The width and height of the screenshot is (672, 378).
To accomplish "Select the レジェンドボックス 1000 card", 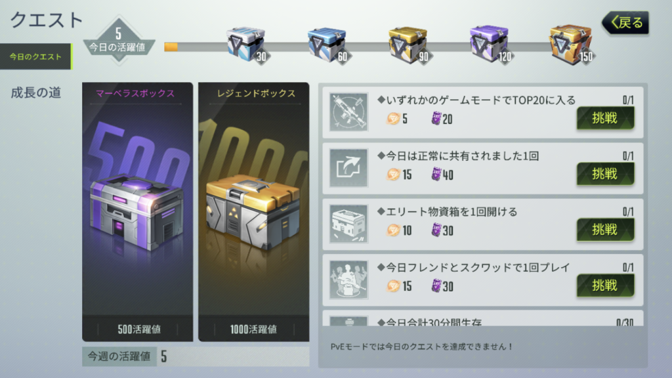I will tap(254, 212).
